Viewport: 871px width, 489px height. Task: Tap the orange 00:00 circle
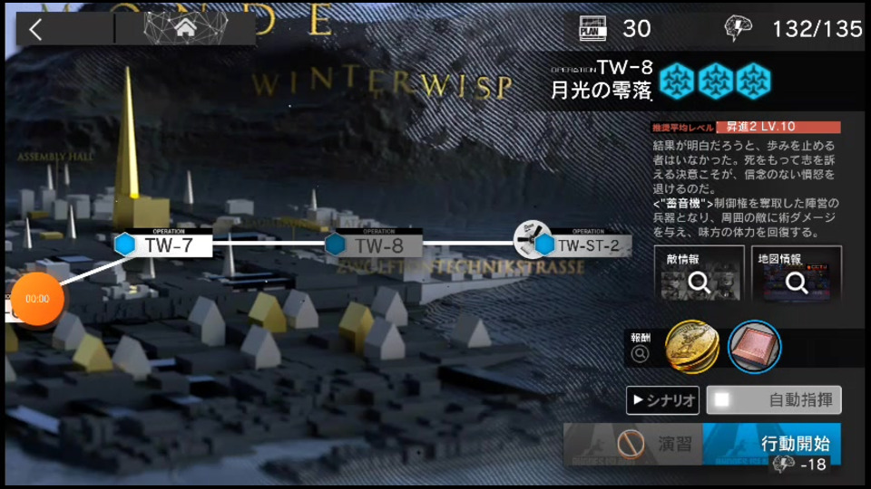point(37,299)
